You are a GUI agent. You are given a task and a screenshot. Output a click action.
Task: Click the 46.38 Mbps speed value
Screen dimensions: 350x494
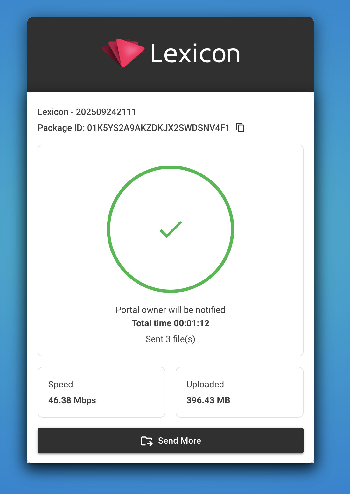[x=72, y=400]
